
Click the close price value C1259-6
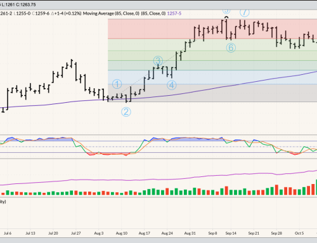(41, 13)
